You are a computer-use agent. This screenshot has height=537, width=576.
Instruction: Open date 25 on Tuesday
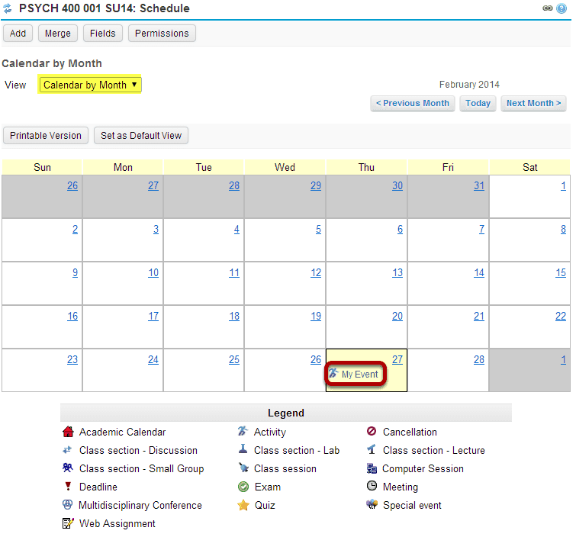(234, 359)
